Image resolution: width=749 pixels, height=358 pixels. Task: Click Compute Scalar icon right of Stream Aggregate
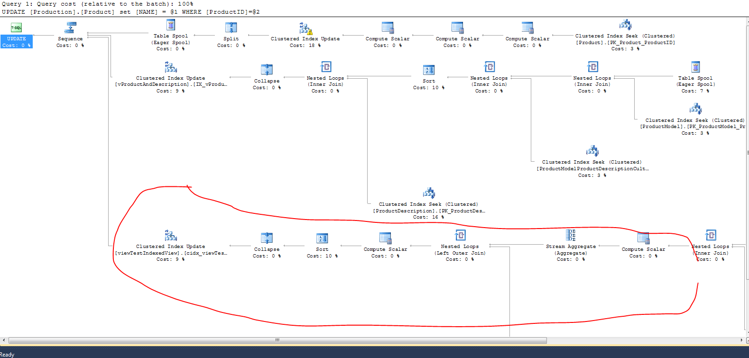[643, 239]
